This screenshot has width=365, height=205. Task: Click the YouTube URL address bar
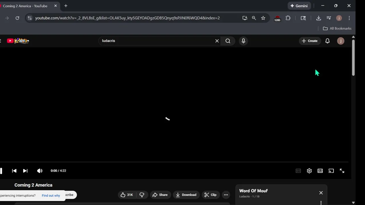click(x=127, y=18)
